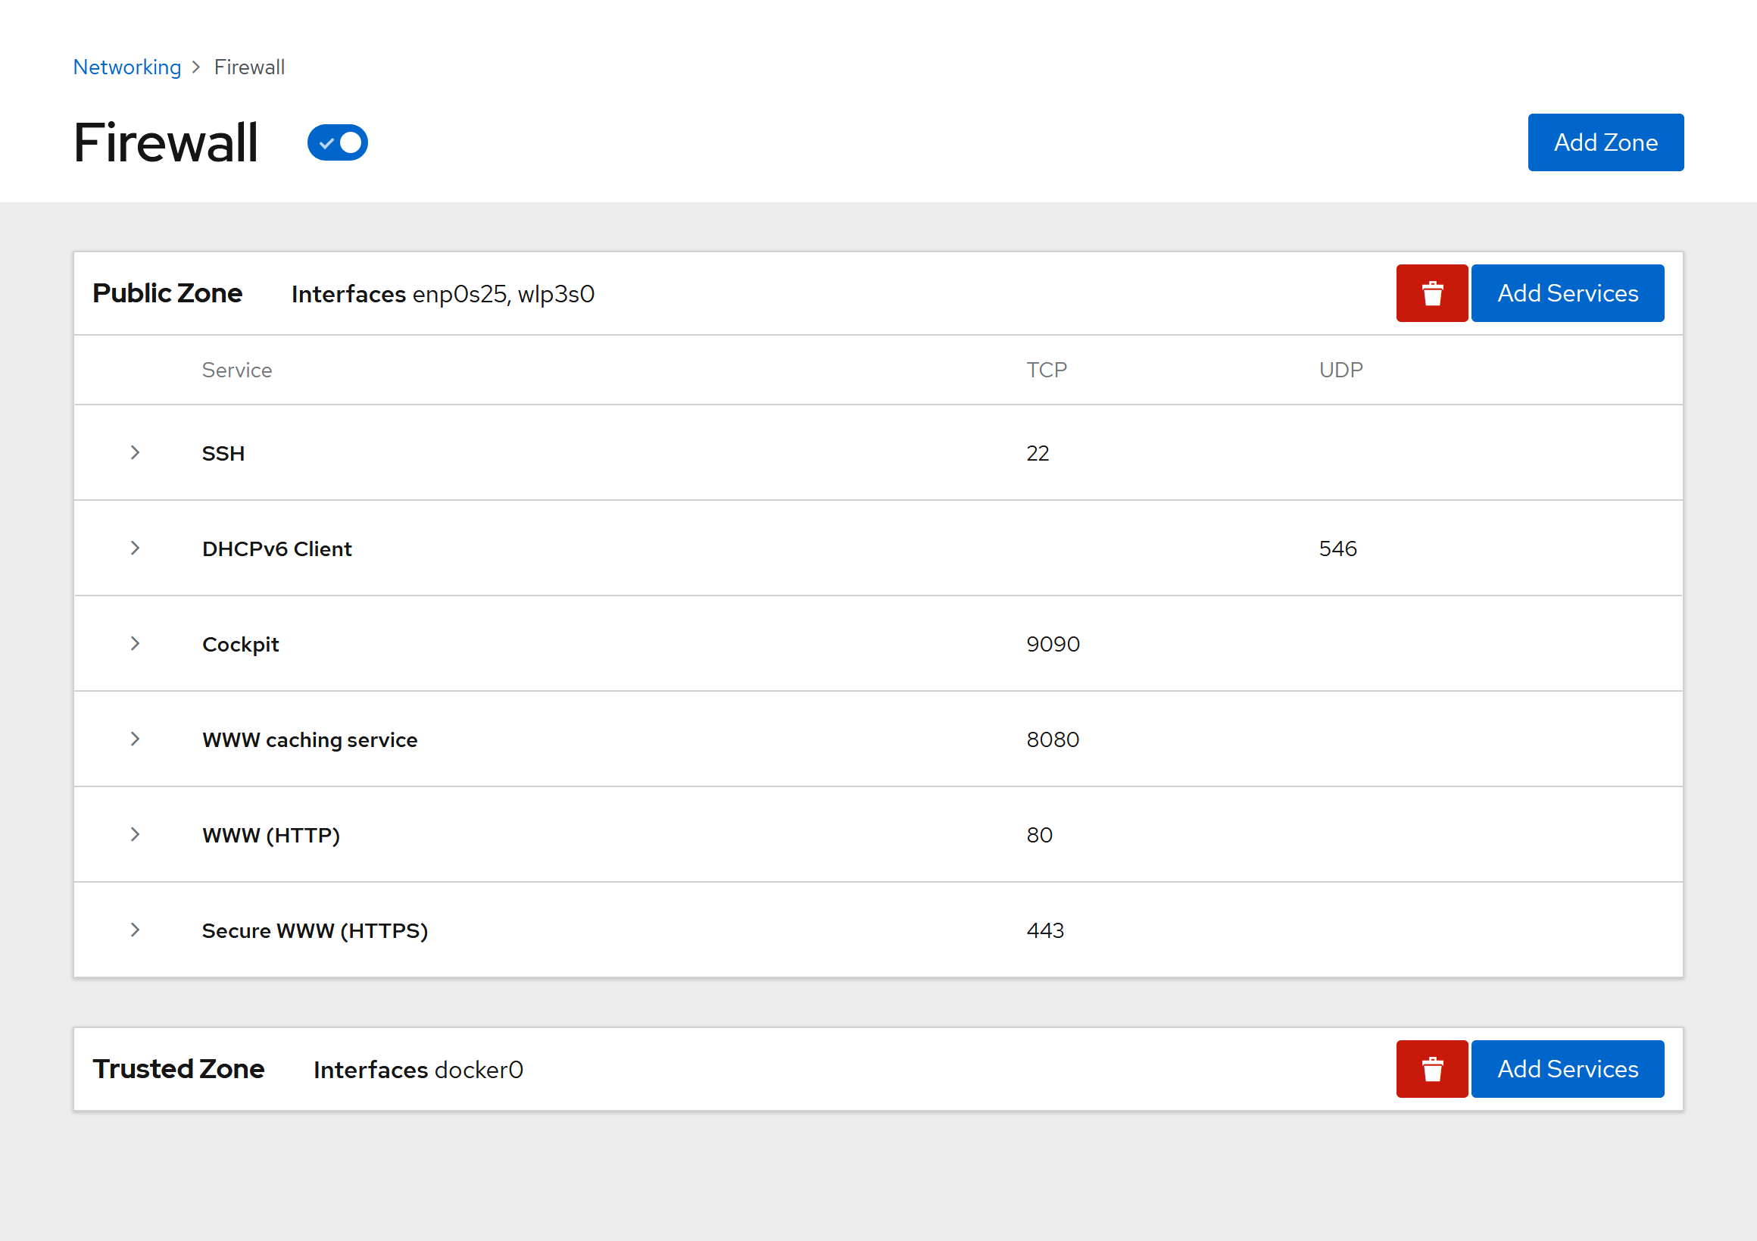The width and height of the screenshot is (1757, 1241).
Task: Expand the DHCPv6 Client service row
Action: 135,549
